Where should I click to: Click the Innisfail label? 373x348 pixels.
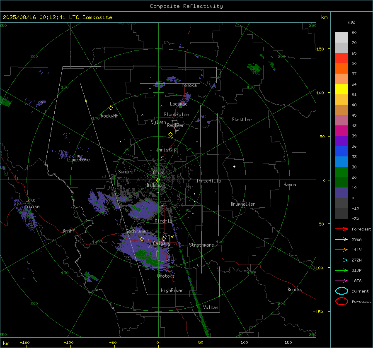[x=167, y=150]
